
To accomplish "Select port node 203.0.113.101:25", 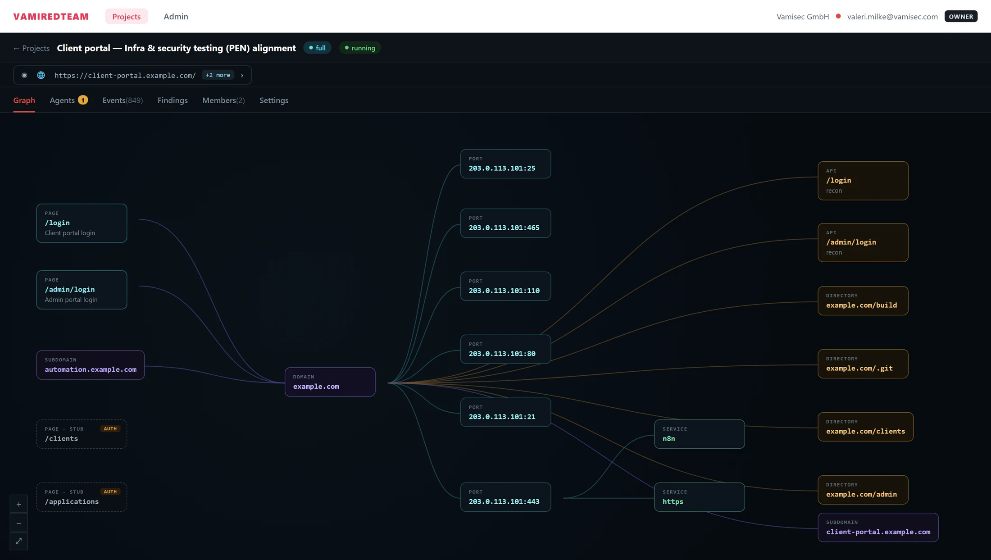I will tap(505, 164).
